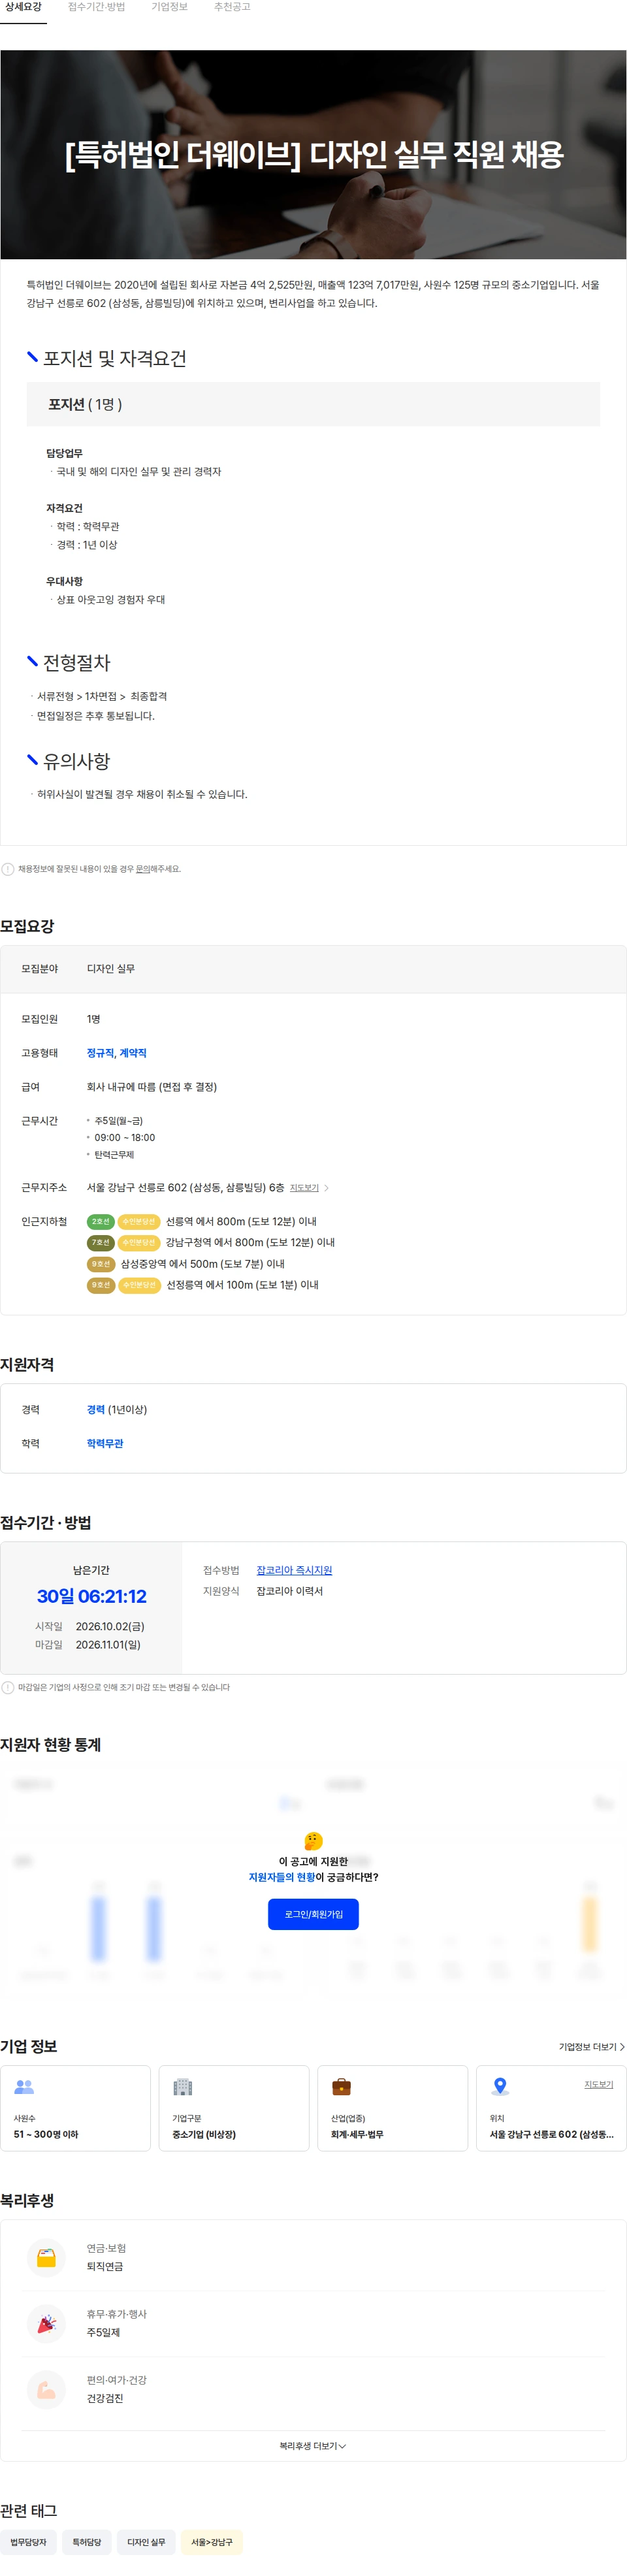Click thinking emoji above applicant stats prompt

tap(313, 1841)
